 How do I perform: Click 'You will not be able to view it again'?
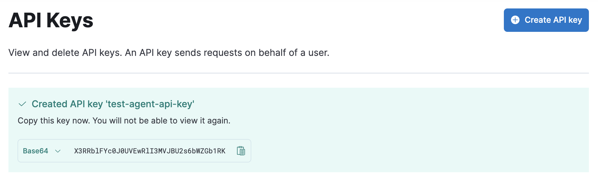pos(161,121)
